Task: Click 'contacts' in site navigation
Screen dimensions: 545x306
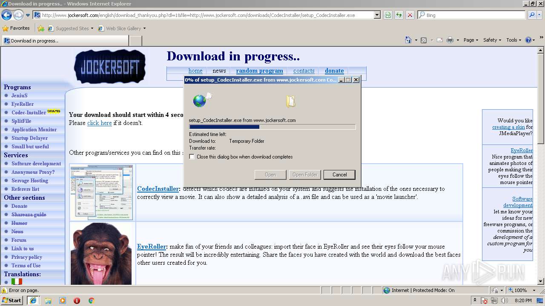Action: tap(304, 71)
